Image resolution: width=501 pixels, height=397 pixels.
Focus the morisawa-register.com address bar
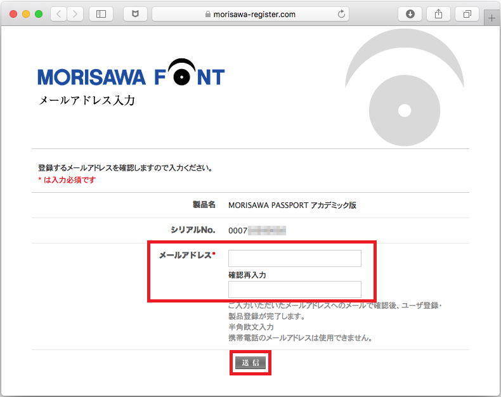(254, 14)
